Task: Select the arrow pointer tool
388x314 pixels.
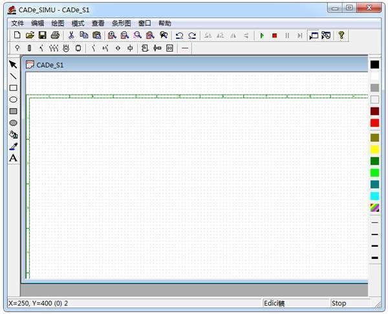Action: [13, 65]
